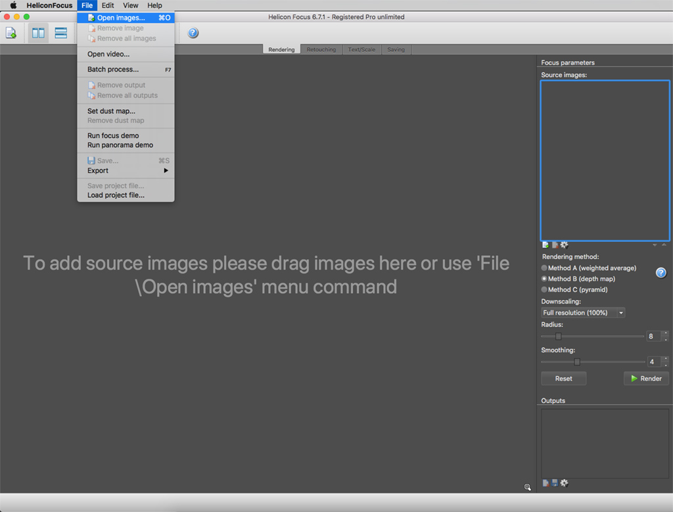The height and width of the screenshot is (512, 673).
Task: Click the add images toolbar icon
Action: click(x=11, y=33)
